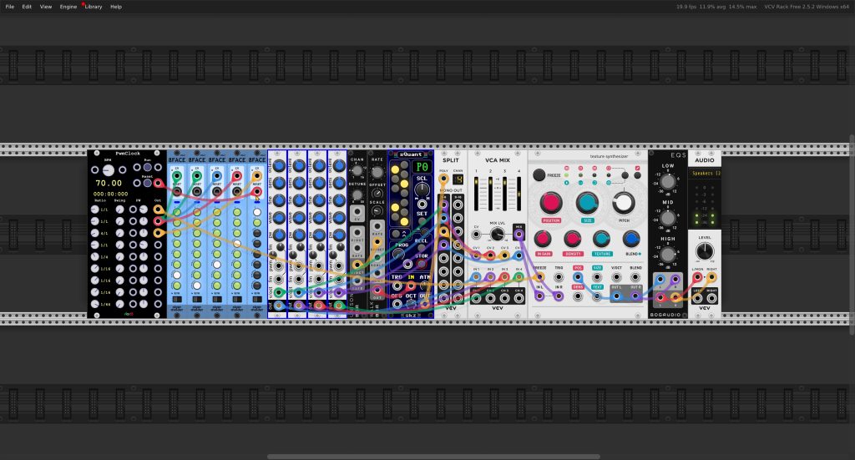Click the BPM knob on PwmClock
Image resolution: width=855 pixels, height=460 pixels.
pos(109,170)
